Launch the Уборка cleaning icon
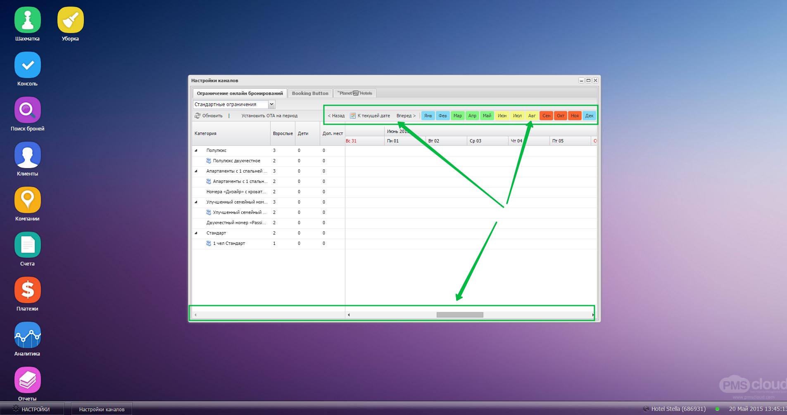 point(70,20)
